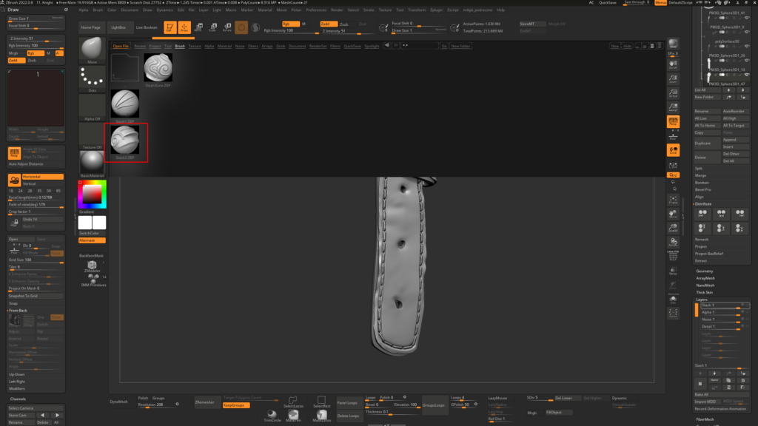Expand the FiberMesh subpalette
758x426 pixels.
(705, 419)
